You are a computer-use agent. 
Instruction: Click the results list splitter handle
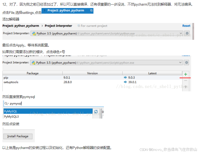(x=101, y=113)
